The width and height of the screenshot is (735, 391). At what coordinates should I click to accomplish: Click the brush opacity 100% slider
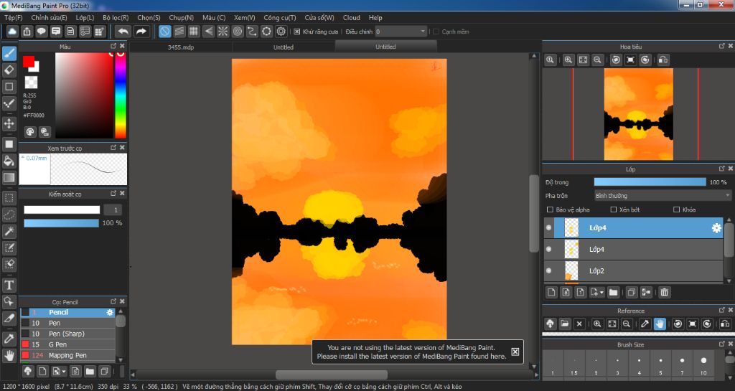click(62, 223)
